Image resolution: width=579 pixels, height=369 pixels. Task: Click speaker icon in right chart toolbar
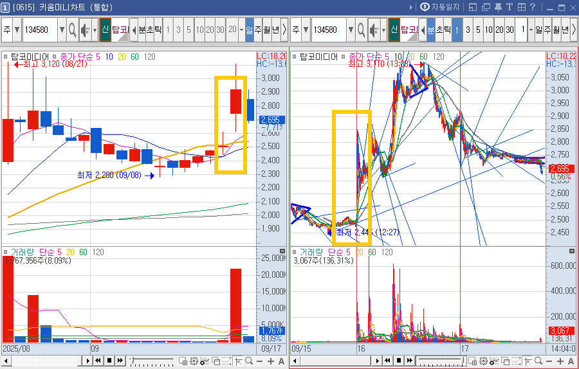coord(374,30)
